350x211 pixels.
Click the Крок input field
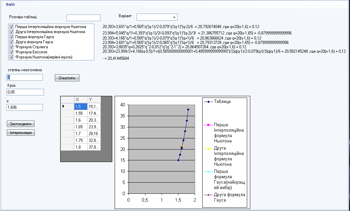(x=25, y=93)
